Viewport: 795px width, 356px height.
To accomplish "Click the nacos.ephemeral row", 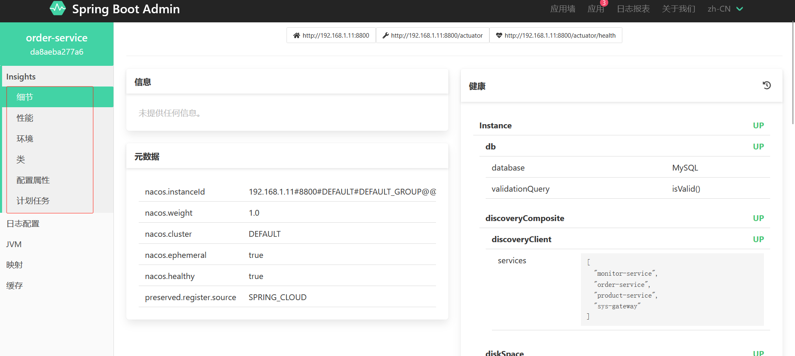I will pos(287,255).
